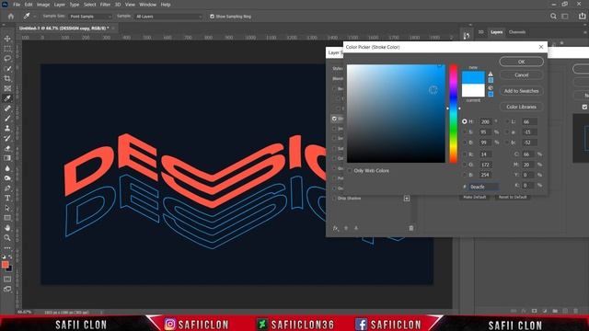
Task: Select the Gradient tool
Action: (7, 158)
